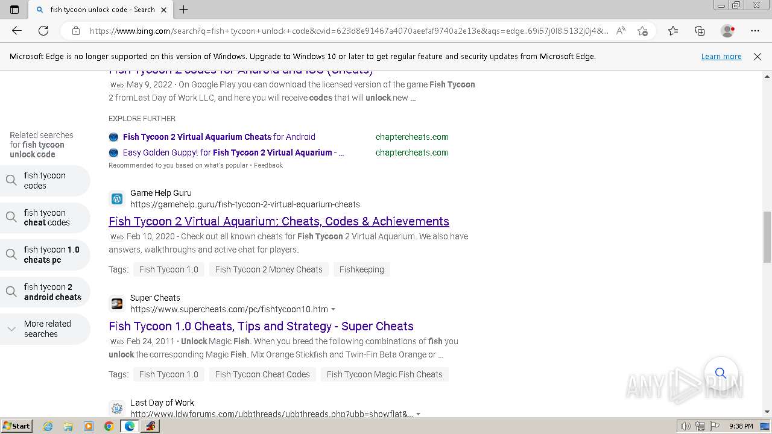Open the user profile menu

point(727,31)
